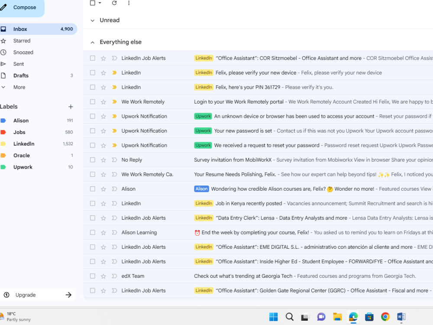Open Microsoft Store from the taskbar
Image resolution: width=433 pixels, height=325 pixels.
pos(369,317)
